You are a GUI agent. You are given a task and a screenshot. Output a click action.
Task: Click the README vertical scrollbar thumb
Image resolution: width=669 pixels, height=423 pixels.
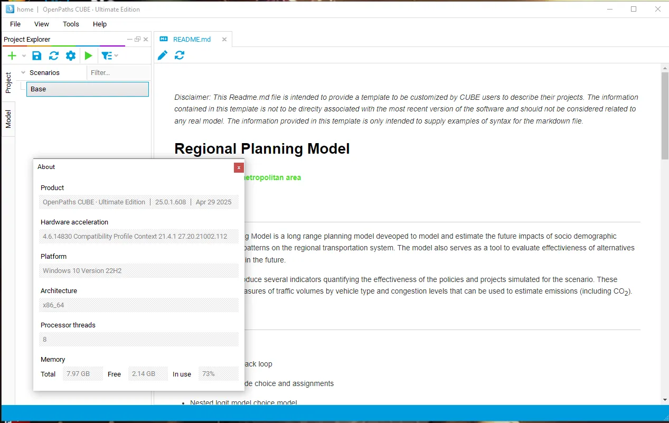pos(665,116)
